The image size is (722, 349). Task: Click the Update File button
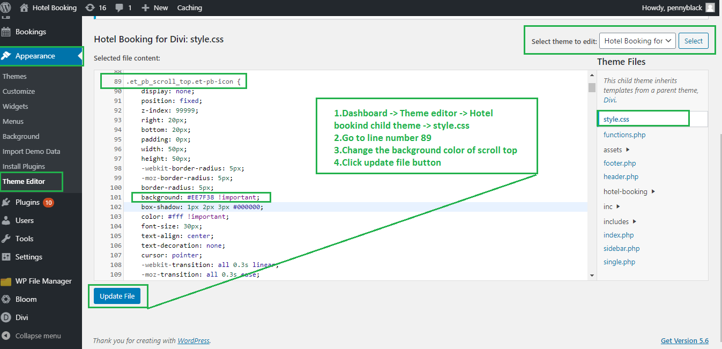[117, 296]
